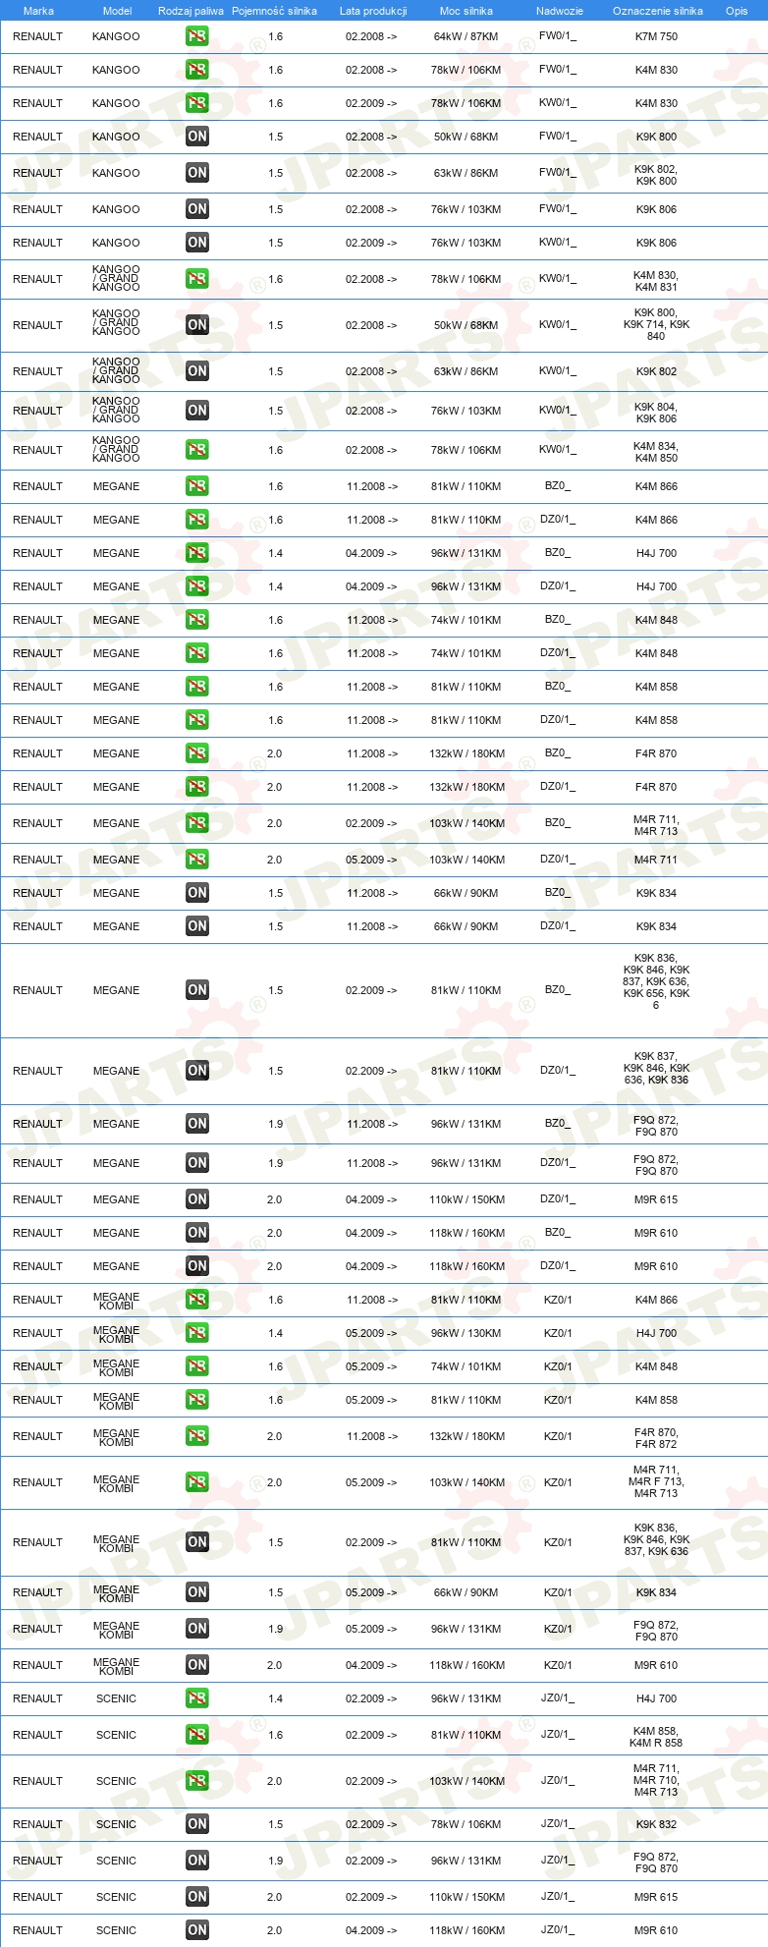Click the Scenic F9Q 872, F9Q 870 cell

pos(656,1863)
